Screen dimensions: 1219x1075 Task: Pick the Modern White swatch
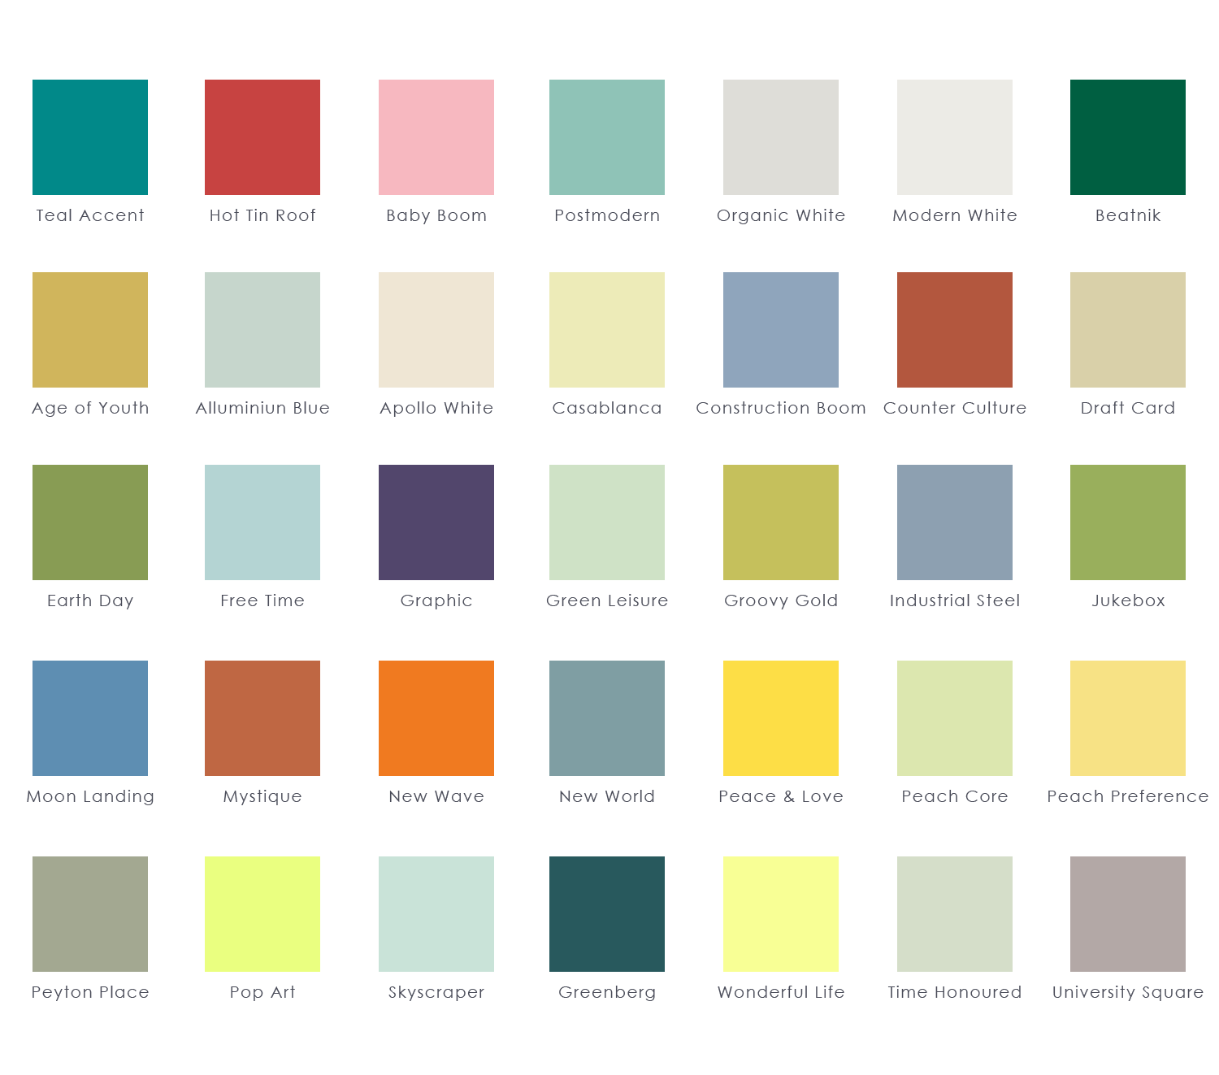[x=955, y=137]
